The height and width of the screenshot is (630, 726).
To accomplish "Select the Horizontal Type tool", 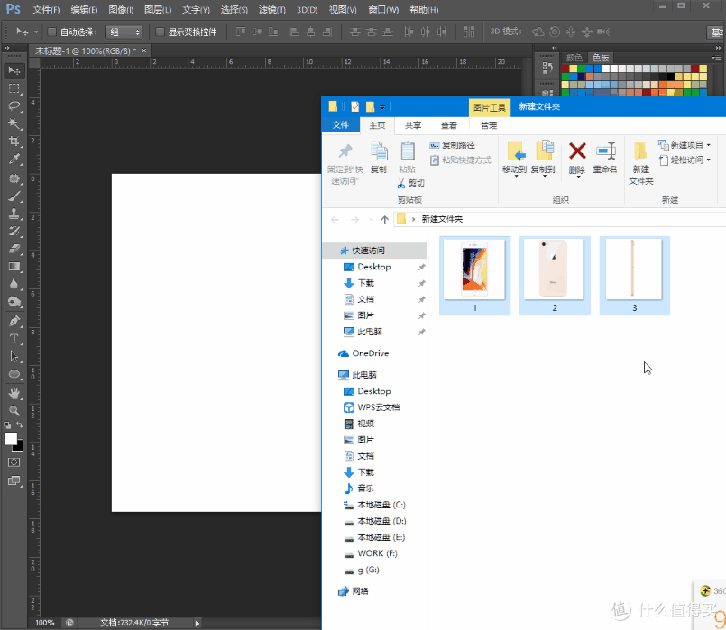I will pos(14,339).
